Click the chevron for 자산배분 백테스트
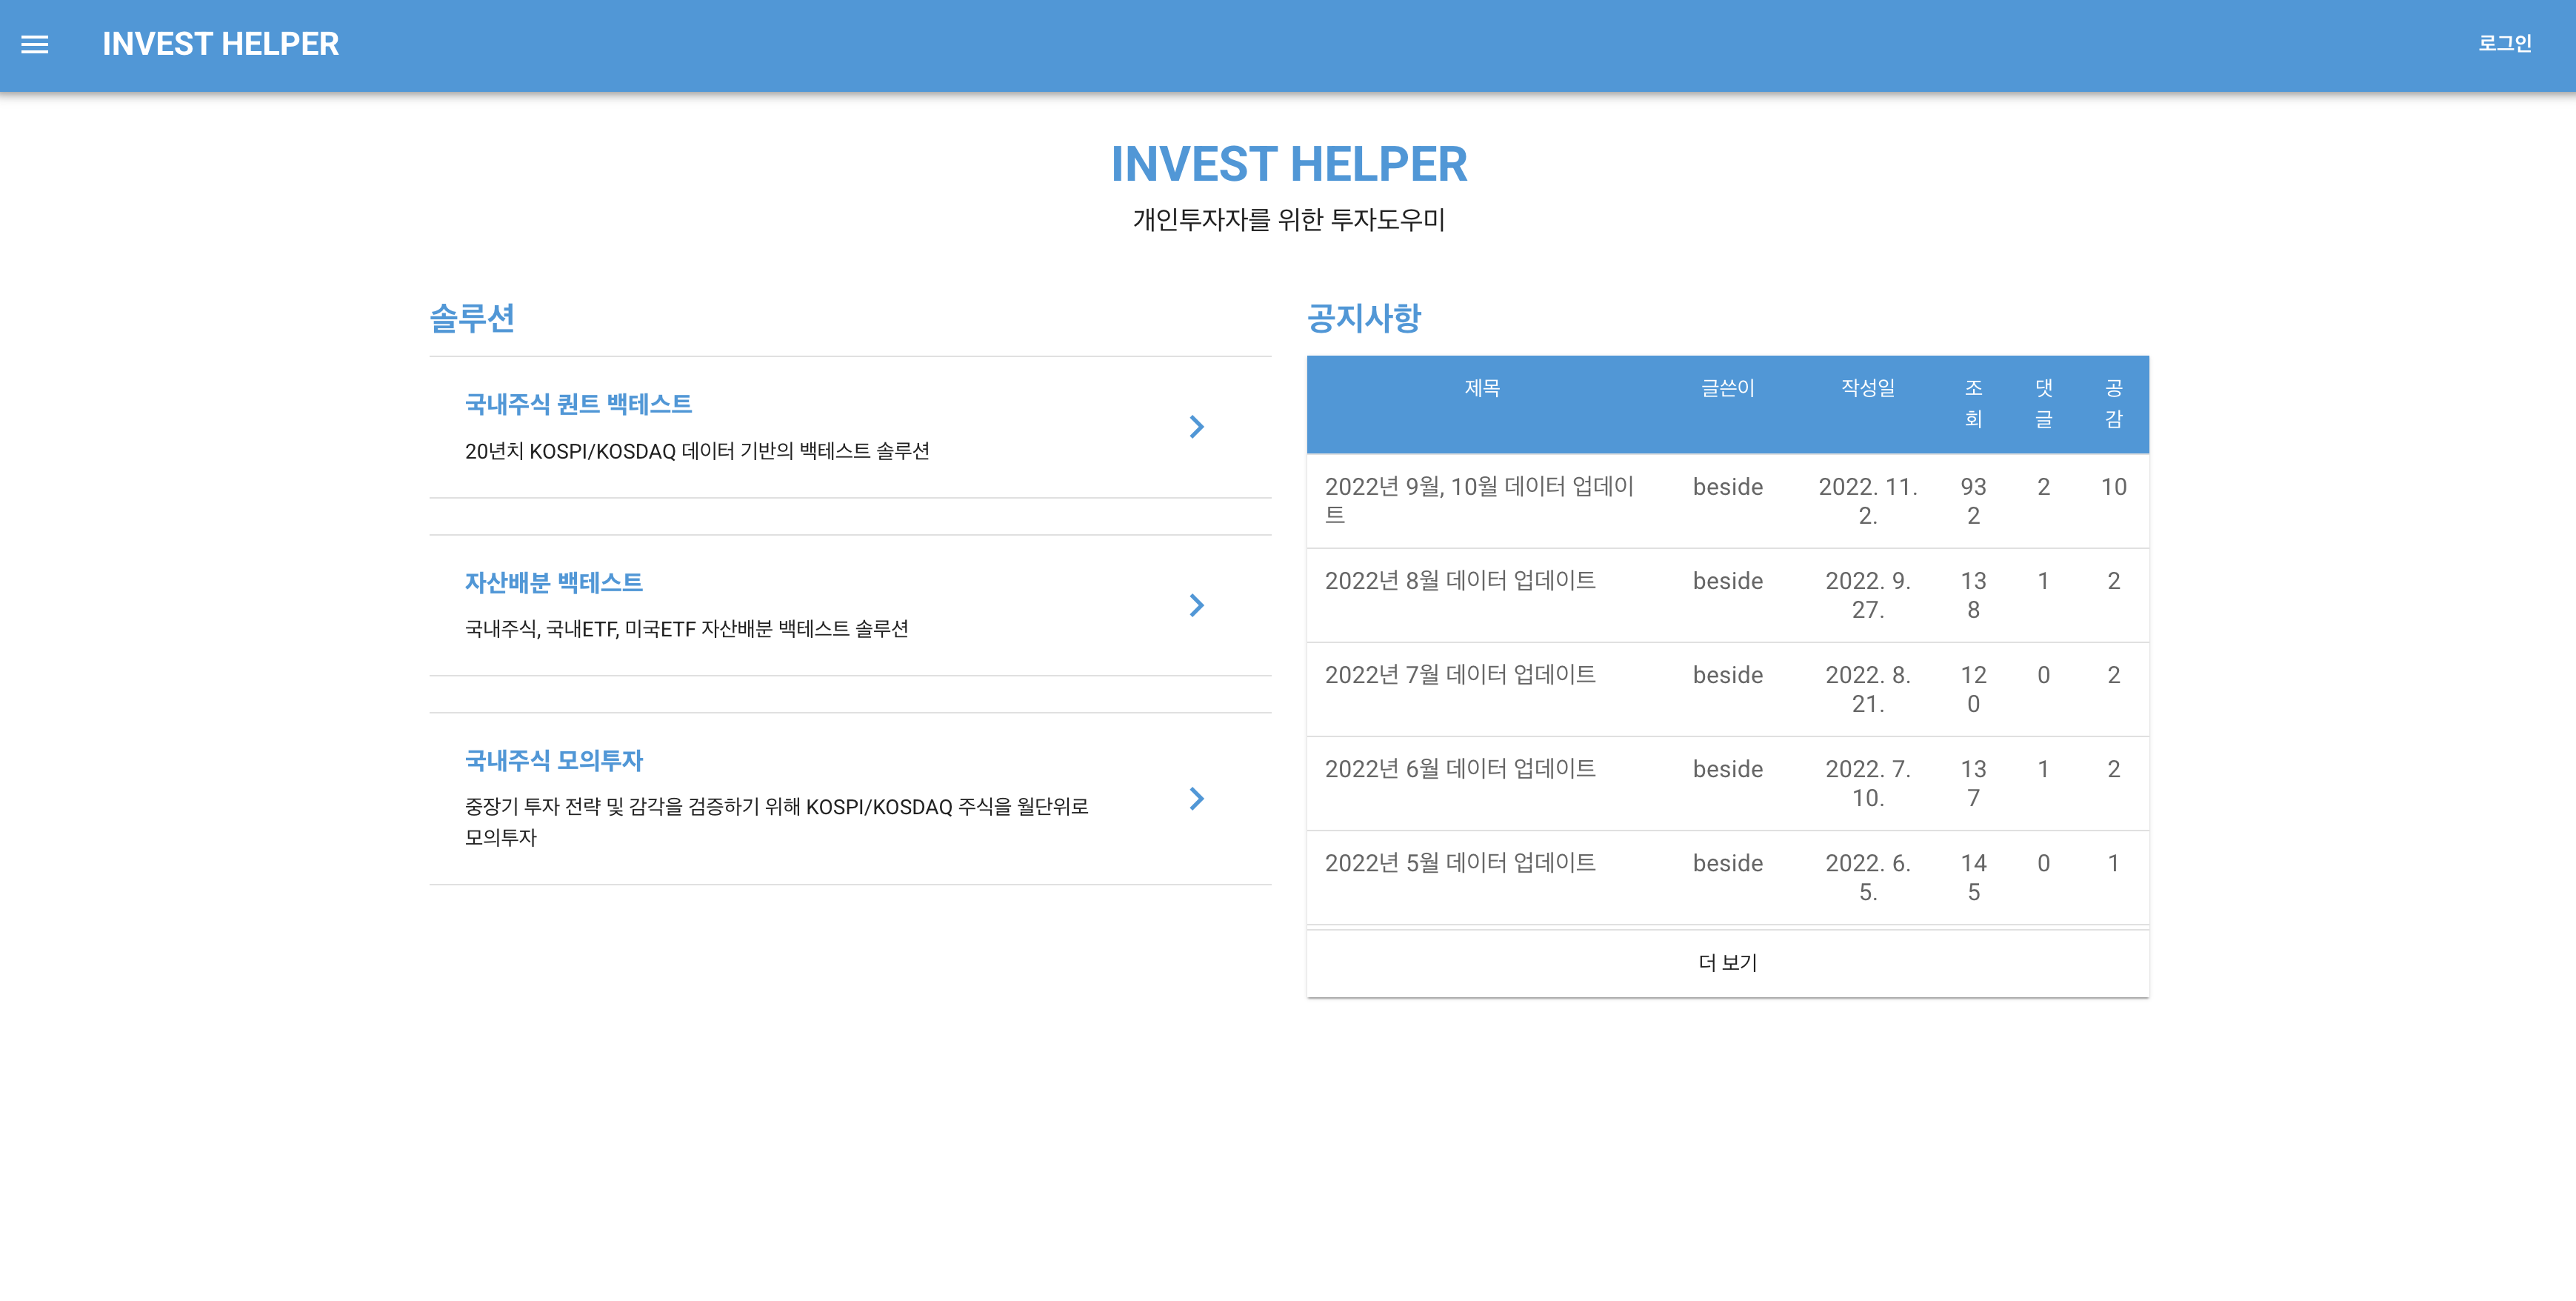Image resolution: width=2576 pixels, height=1301 pixels. 1196,605
